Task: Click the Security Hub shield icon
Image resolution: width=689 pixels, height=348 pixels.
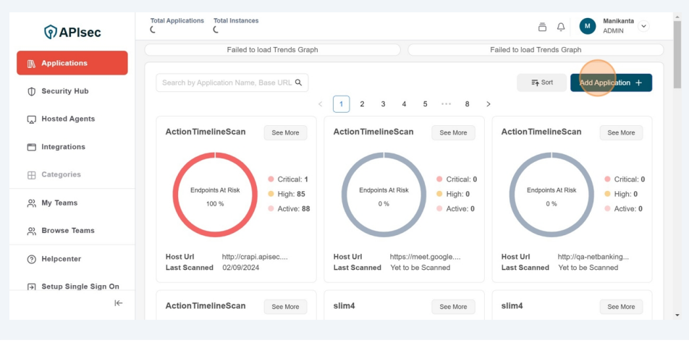Action: coord(31,91)
